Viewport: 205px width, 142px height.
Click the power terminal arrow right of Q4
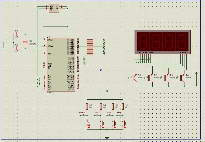(196, 73)
